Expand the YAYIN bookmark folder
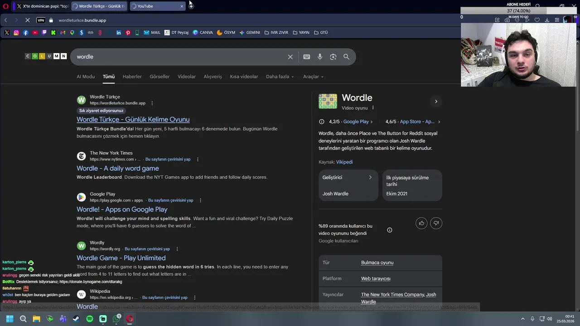This screenshot has height=326, width=580. (x=301, y=33)
